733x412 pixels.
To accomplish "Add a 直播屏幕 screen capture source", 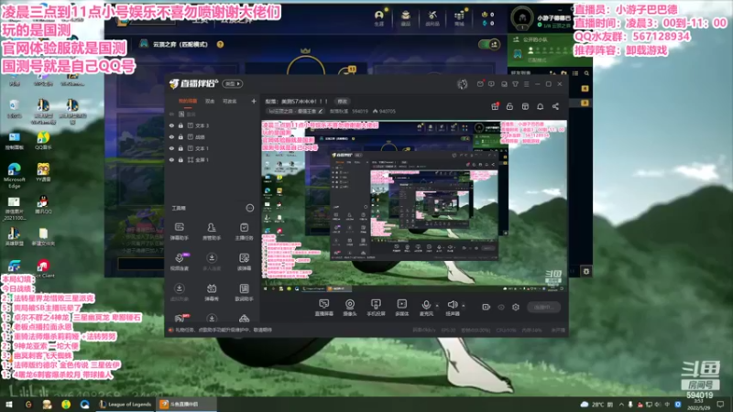I will click(x=324, y=308).
